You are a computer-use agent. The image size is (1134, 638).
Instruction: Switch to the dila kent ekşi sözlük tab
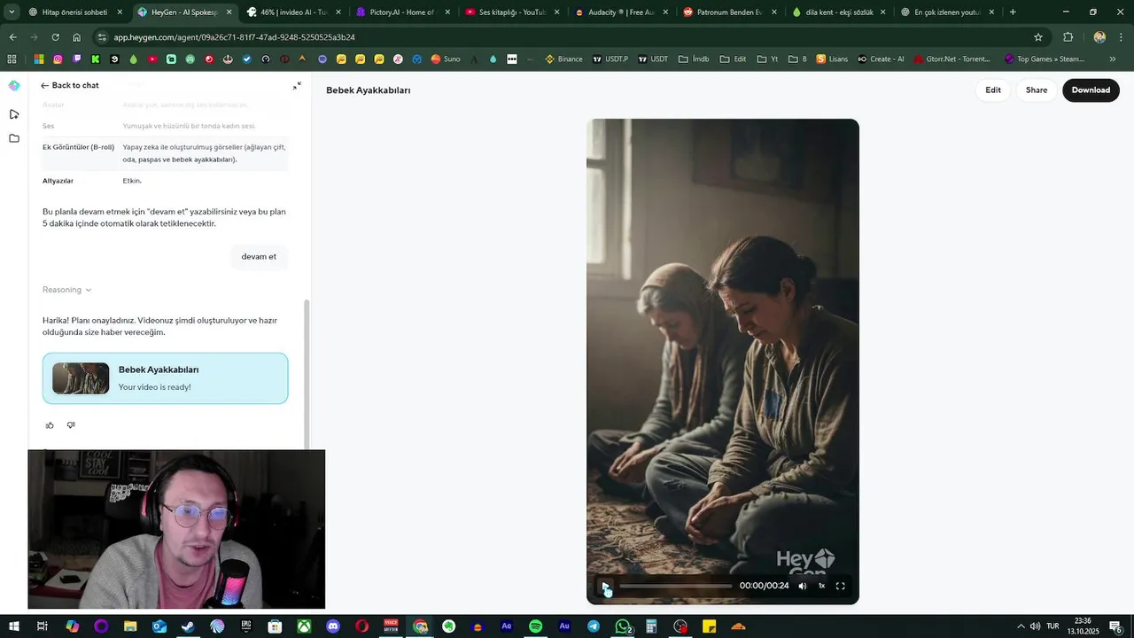click(838, 12)
